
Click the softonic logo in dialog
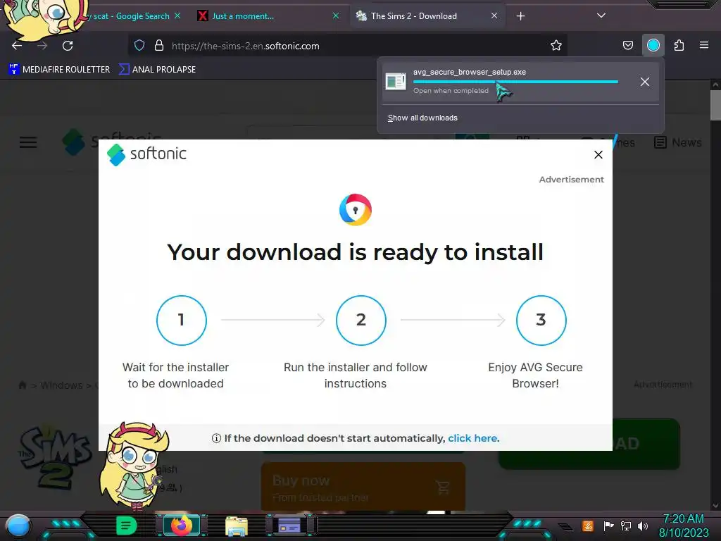tap(146, 154)
